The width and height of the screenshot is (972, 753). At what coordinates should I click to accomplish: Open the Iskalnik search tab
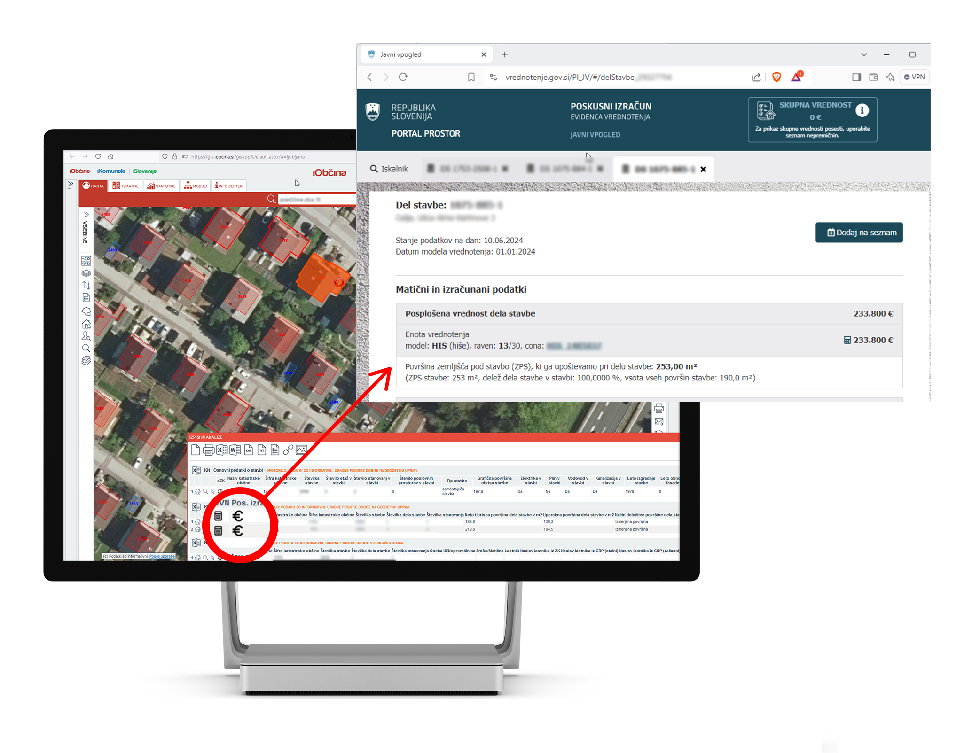pyautogui.click(x=389, y=169)
